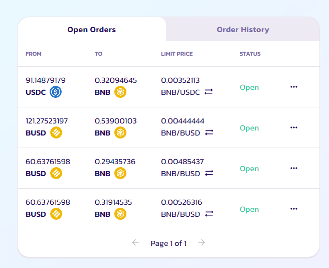
Task: Click BNB coin icon in 0.29435736 row
Action: [120, 173]
